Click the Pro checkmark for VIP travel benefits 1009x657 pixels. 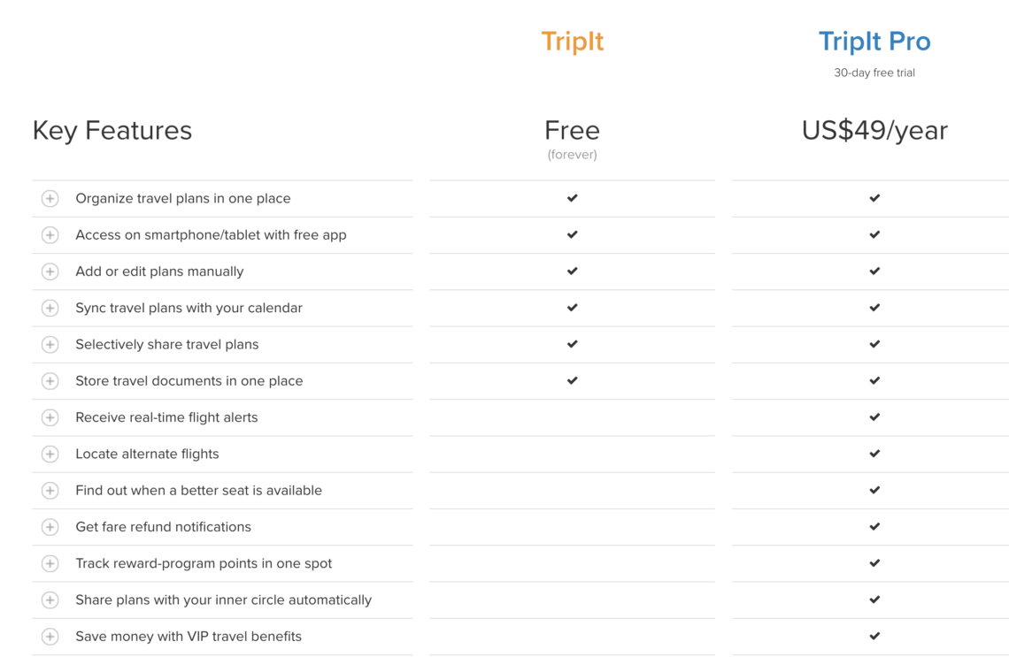[x=874, y=636]
